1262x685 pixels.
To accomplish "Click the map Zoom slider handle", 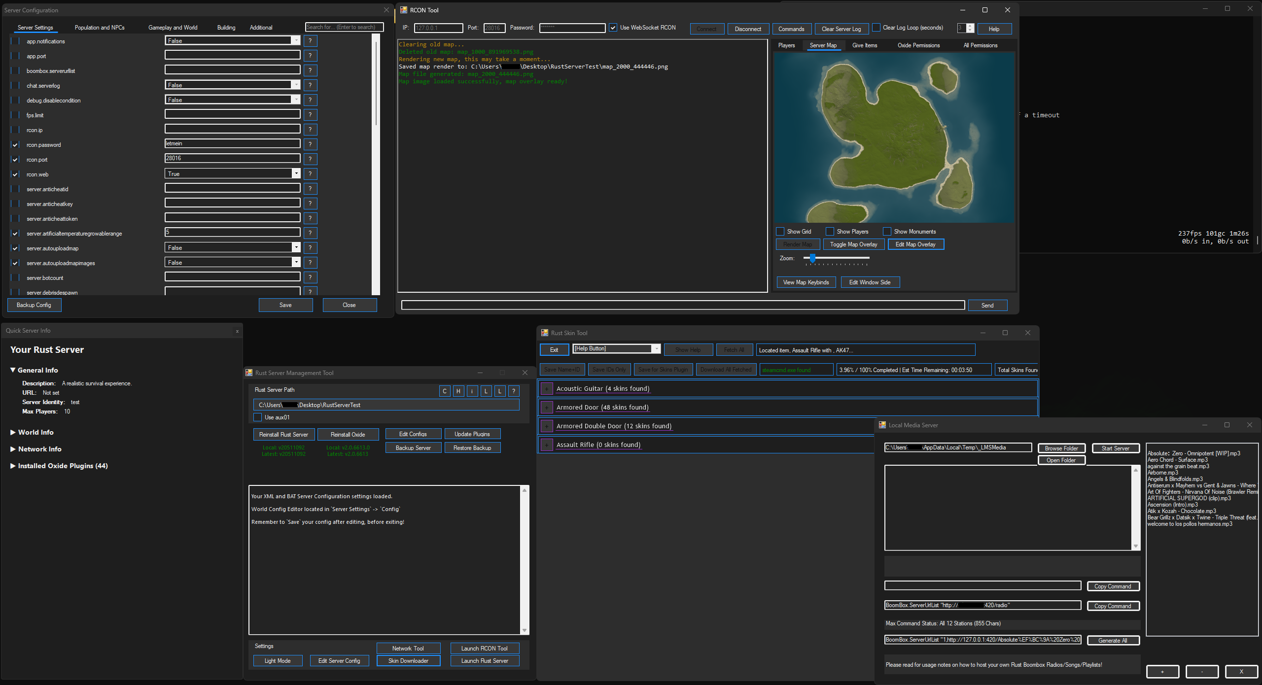I will (812, 258).
